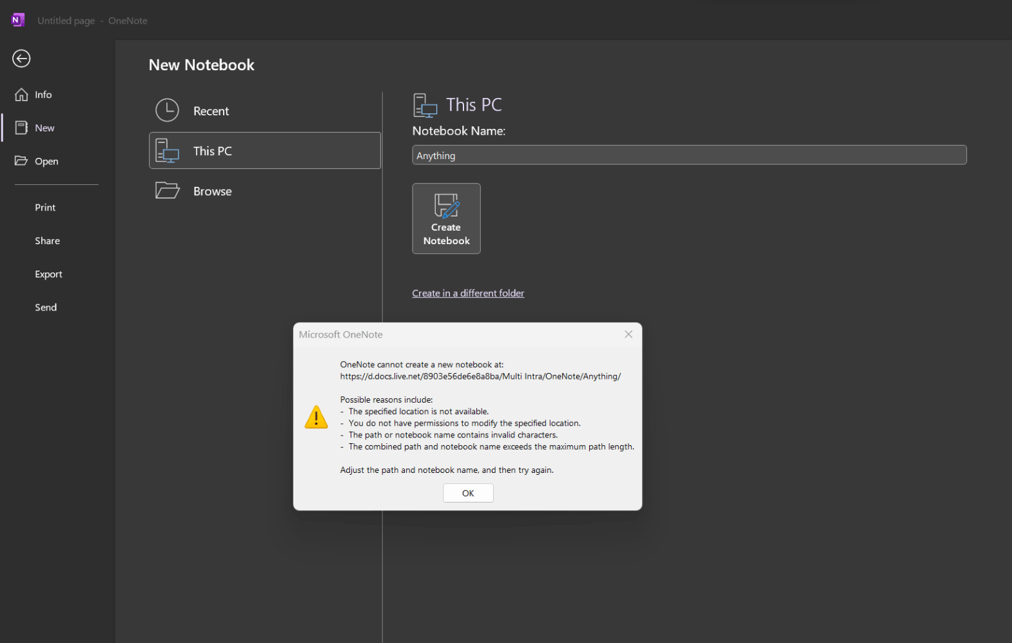Click the Open folder icon in sidebar
The image size is (1012, 643).
(21, 160)
